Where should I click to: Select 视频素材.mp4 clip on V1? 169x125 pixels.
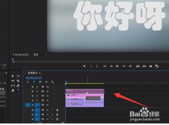[85, 105]
